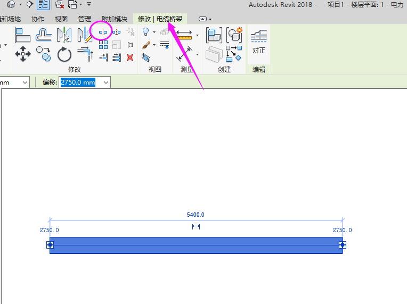Open the 偏移 offset value dropdown
The width and height of the screenshot is (407, 304).
106,83
